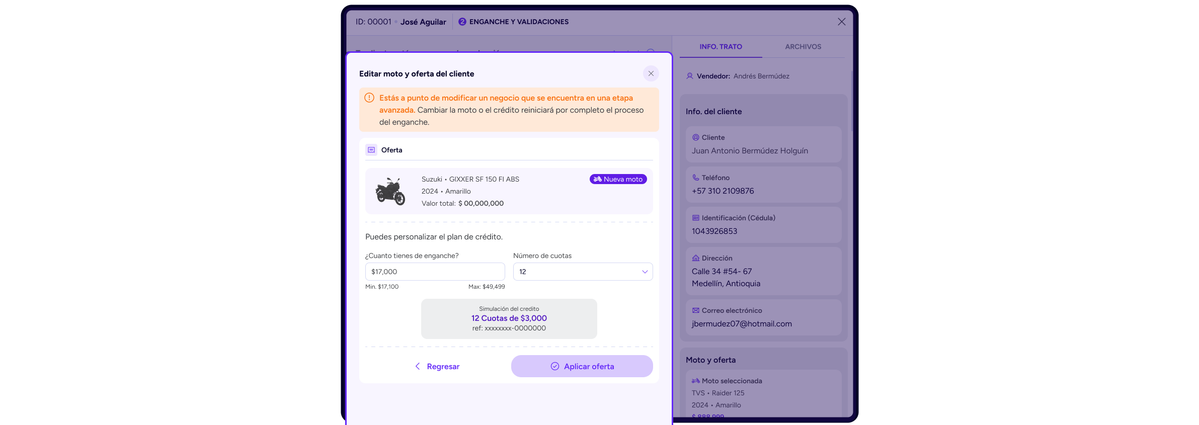
Task: Click the Valor total $ 00,000,000 text
Action: 462,203
